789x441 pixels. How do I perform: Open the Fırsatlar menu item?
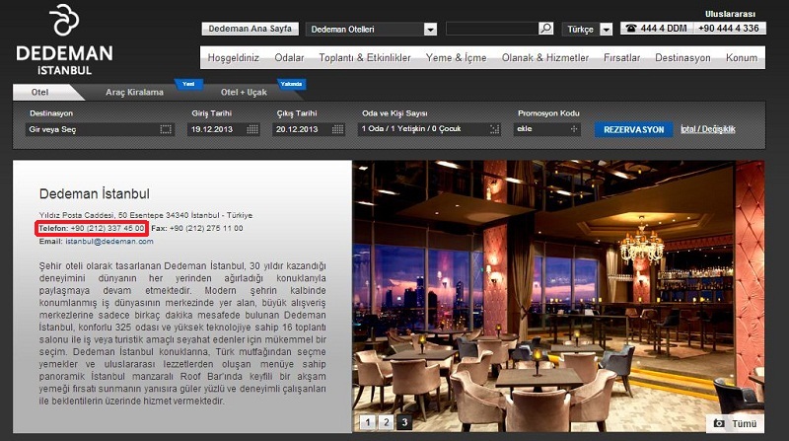[621, 58]
